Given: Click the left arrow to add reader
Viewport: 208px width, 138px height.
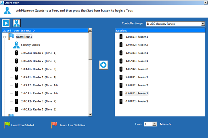Looking at the screenshot, I should (103, 65).
